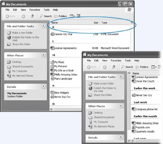Select Mildly Amusing Jokes icon in back window
The image size is (163, 144).
(x=52, y=74)
